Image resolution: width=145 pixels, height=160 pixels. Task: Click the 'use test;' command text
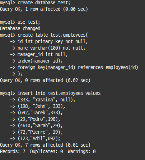pyautogui.click(x=29, y=22)
